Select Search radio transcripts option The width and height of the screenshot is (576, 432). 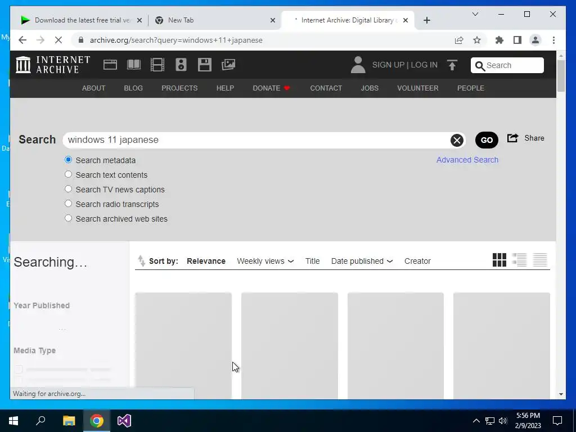pyautogui.click(x=68, y=204)
